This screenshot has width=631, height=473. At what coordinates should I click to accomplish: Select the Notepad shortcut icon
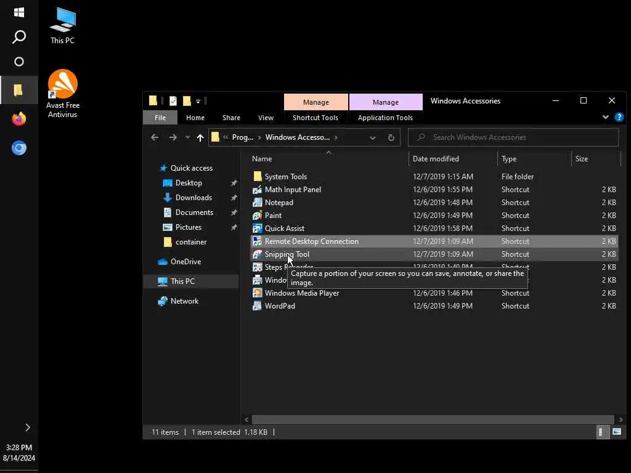(257, 203)
